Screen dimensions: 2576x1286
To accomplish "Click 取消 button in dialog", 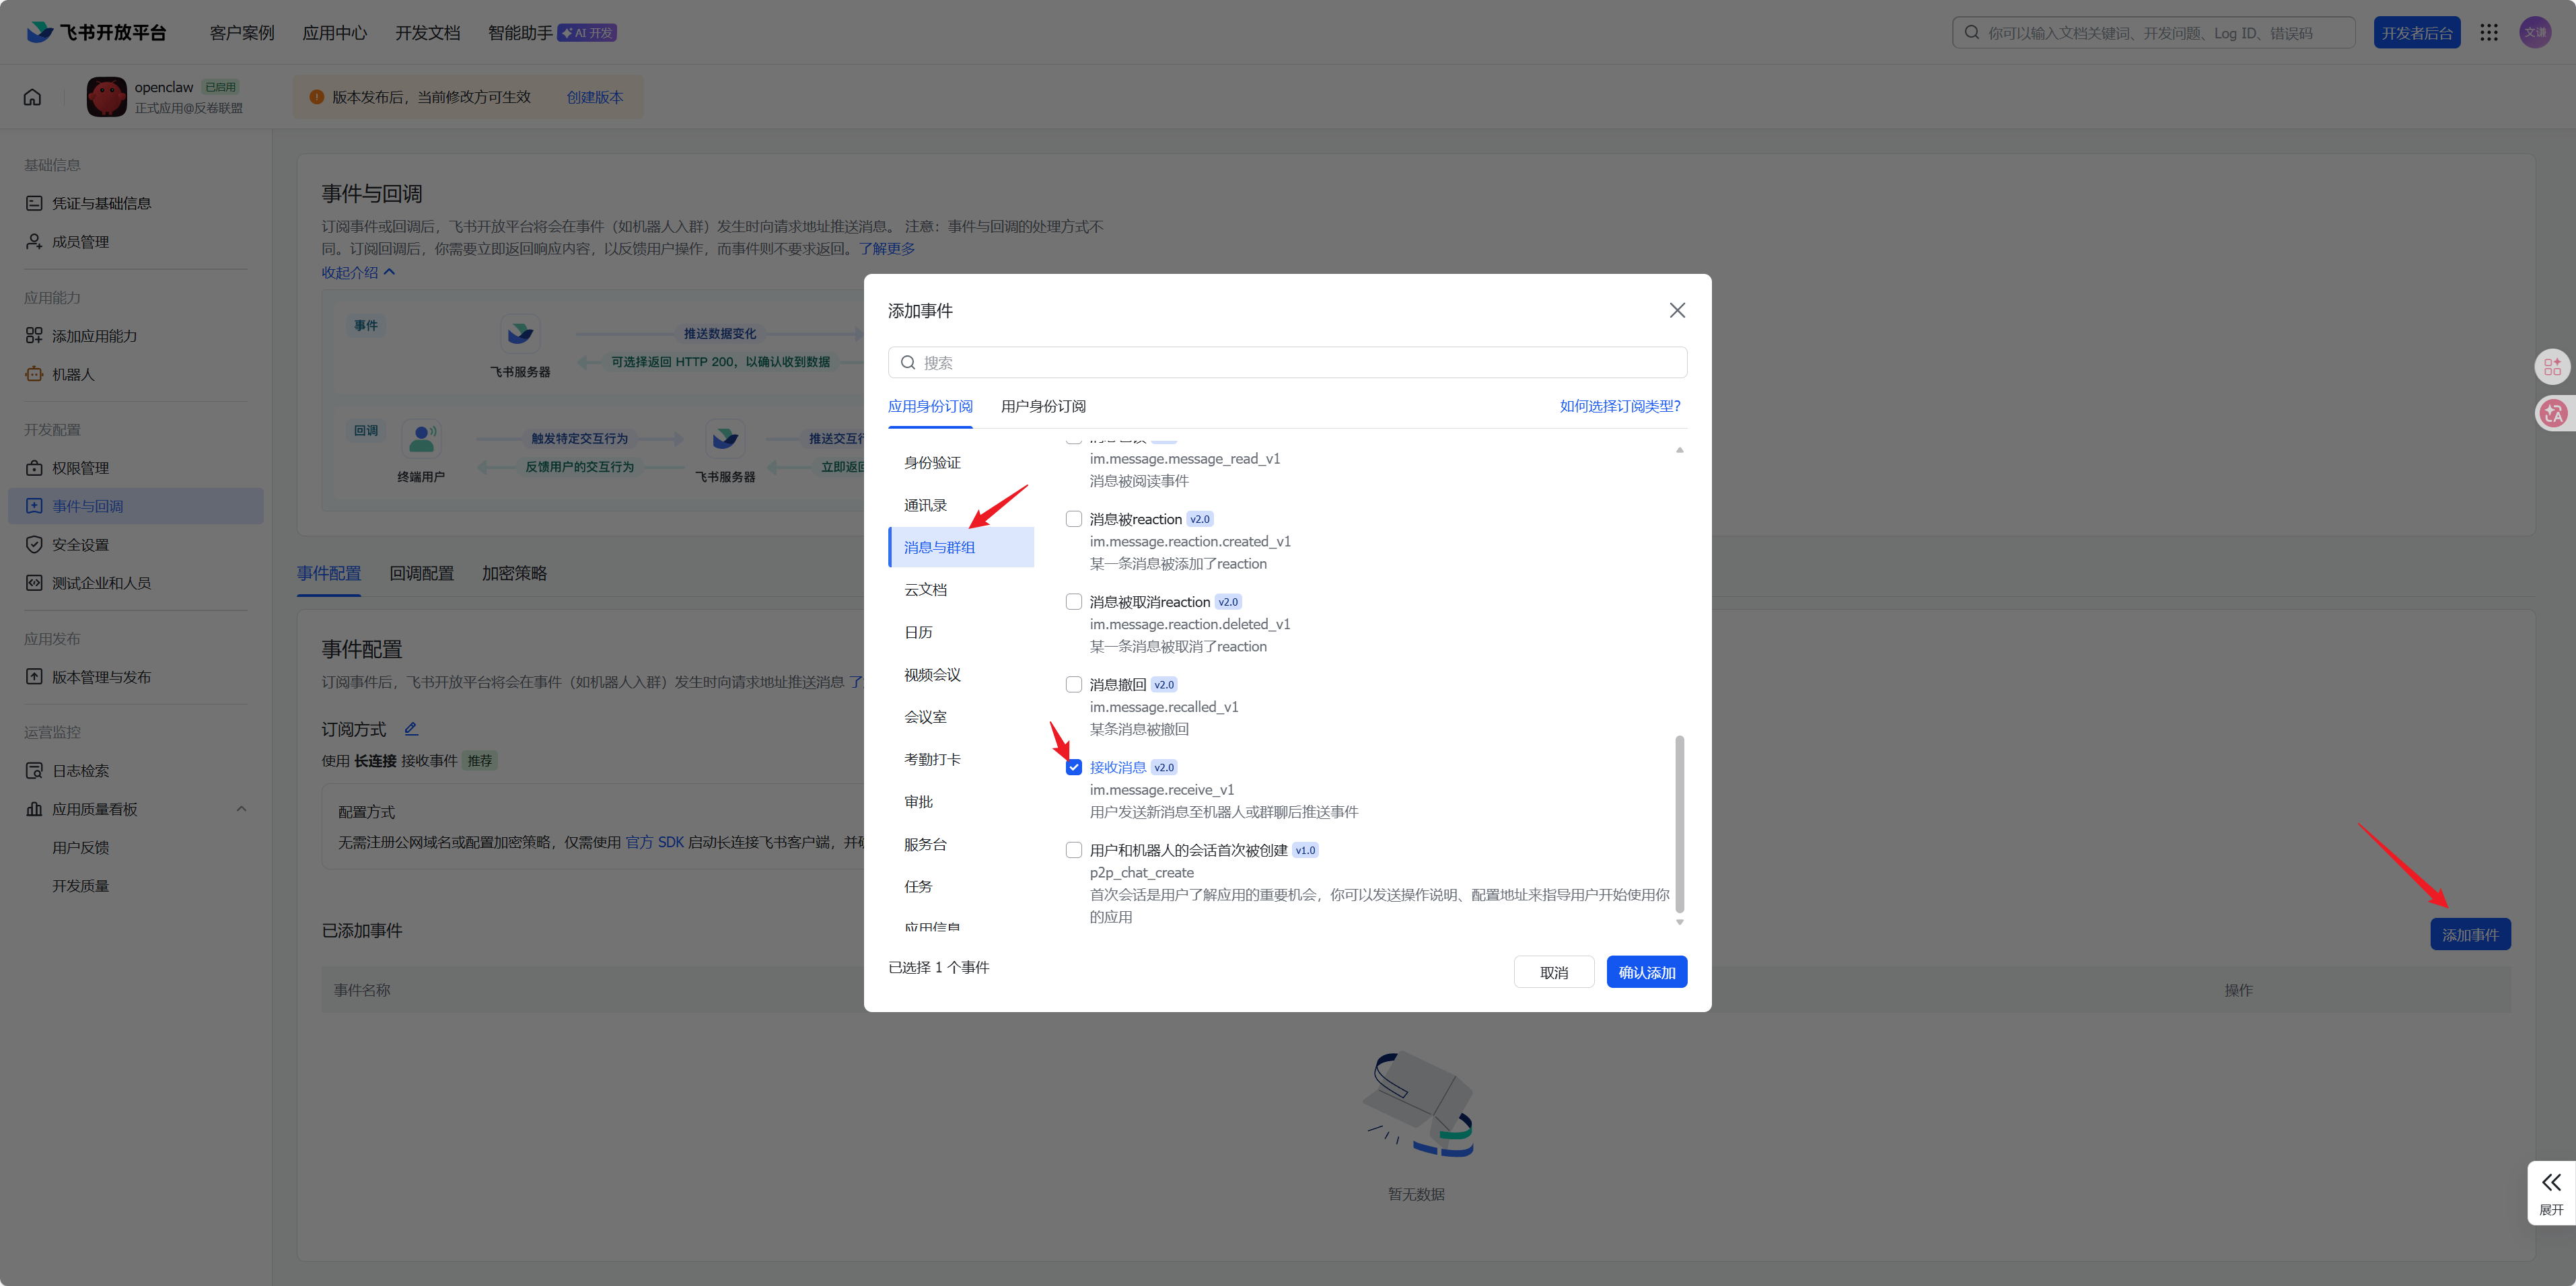I will pyautogui.click(x=1554, y=972).
